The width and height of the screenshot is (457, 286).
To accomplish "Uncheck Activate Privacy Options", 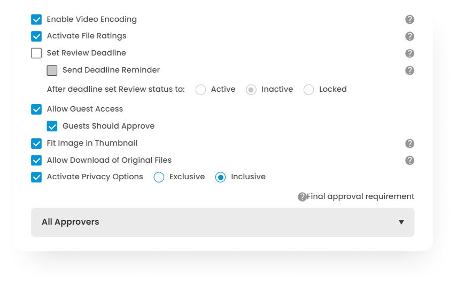I will (x=36, y=177).
